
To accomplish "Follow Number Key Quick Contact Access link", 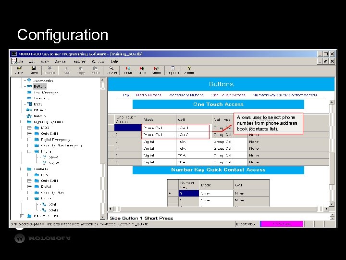I will point(285,95).
